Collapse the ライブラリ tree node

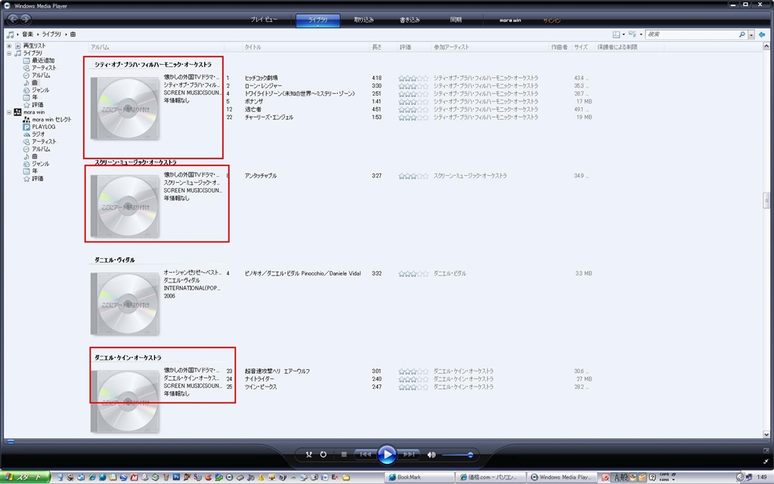(x=9, y=53)
